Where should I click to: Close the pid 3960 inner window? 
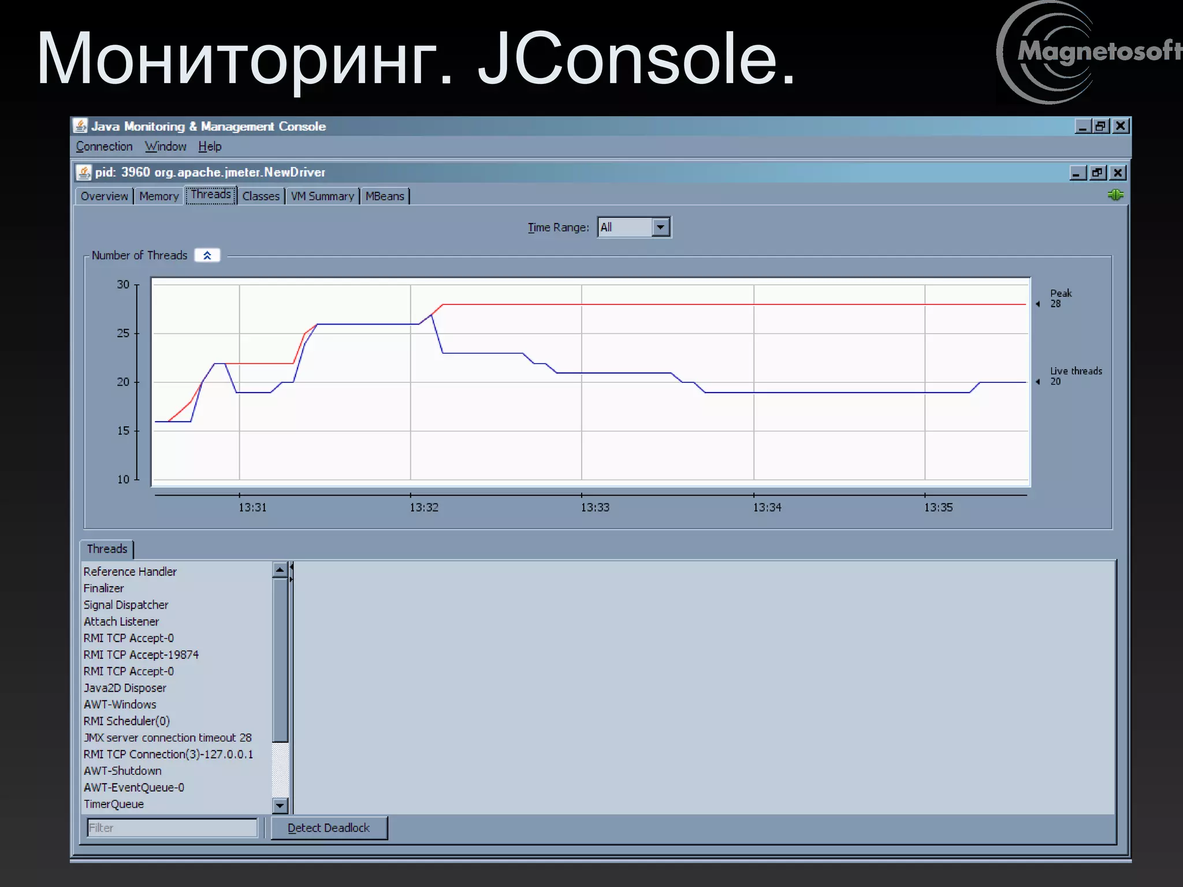tap(1118, 173)
